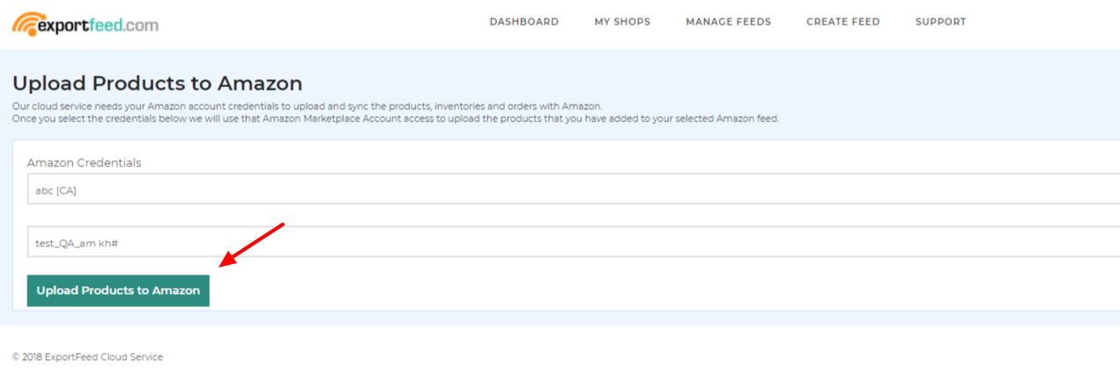Open the Dashboard menu item
Viewport: 1120px width, 381px height.
pyautogui.click(x=524, y=22)
